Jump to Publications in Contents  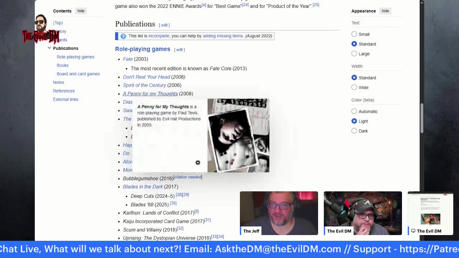(x=66, y=48)
